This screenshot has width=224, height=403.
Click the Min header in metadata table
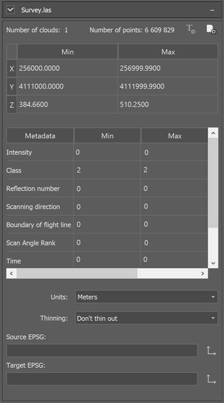pos(107,136)
